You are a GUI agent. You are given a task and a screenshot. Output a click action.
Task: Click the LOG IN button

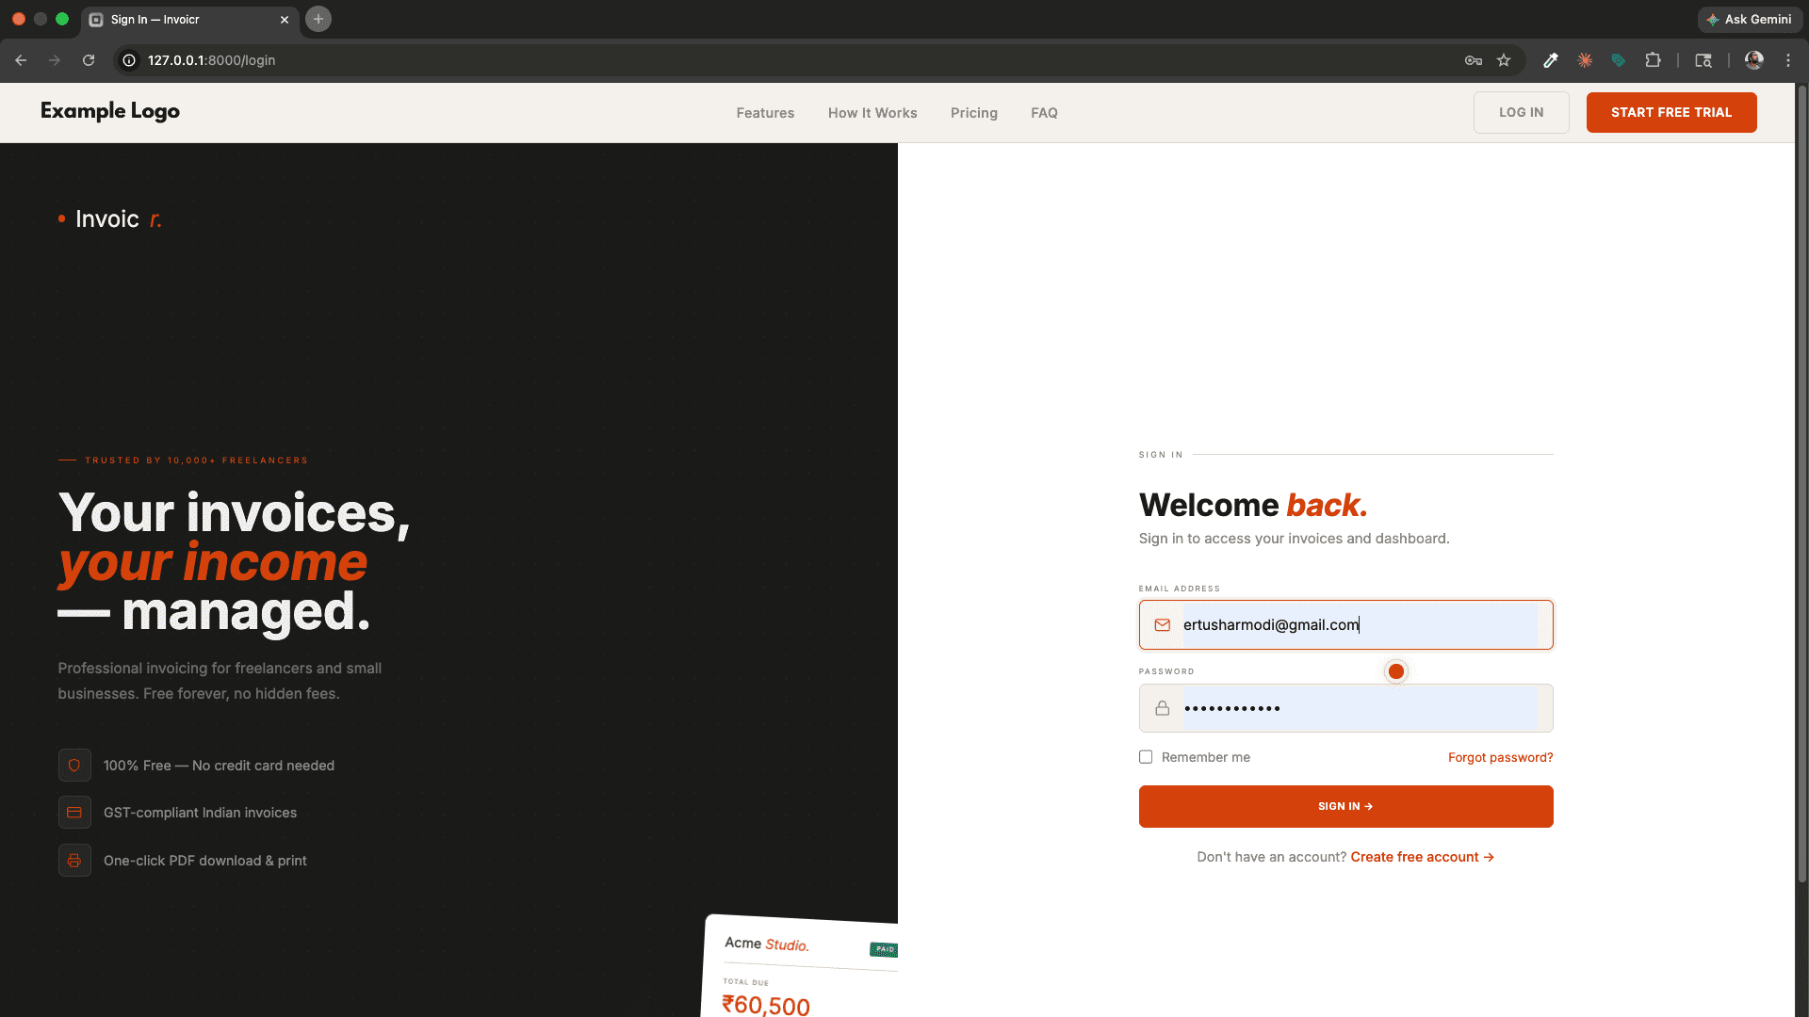pos(1522,112)
